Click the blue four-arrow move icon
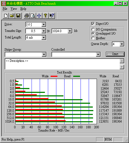The height and width of the screenshot is (143, 129). click(39, 16)
